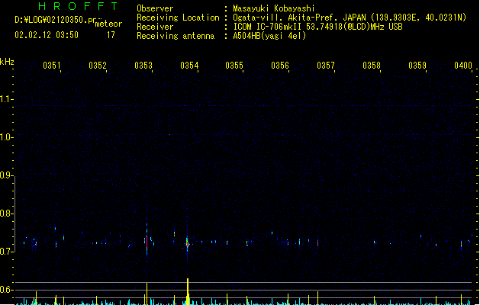Select observer name Masayuki Kobayashi
The width and height of the screenshot is (480, 305).
tap(274, 8)
